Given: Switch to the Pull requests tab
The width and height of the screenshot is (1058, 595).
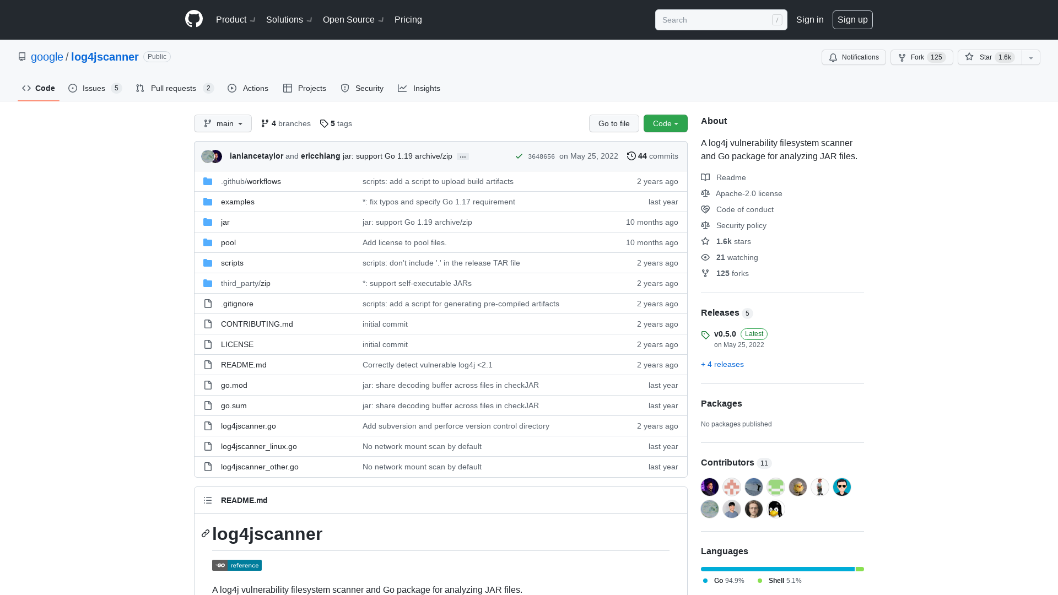Looking at the screenshot, I should [x=175, y=88].
